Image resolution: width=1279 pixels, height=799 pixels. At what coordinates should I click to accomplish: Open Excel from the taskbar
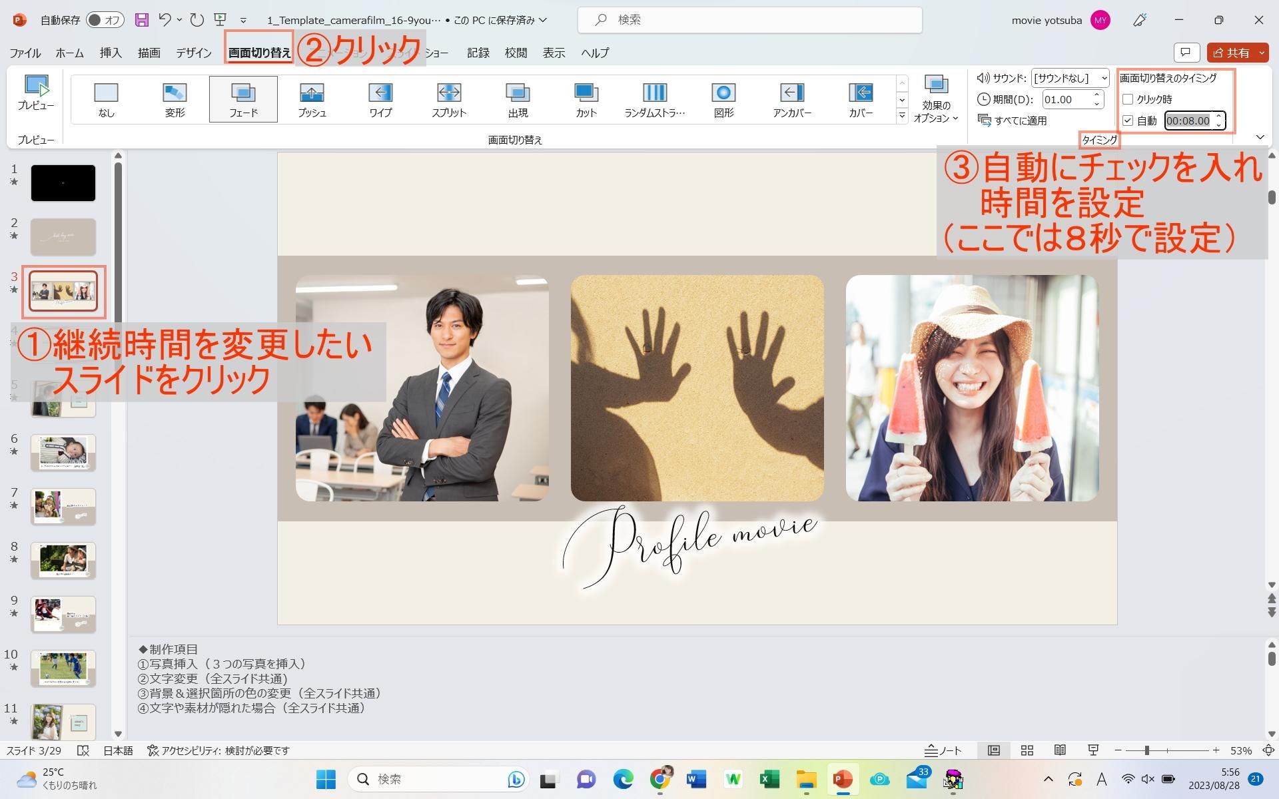click(769, 779)
